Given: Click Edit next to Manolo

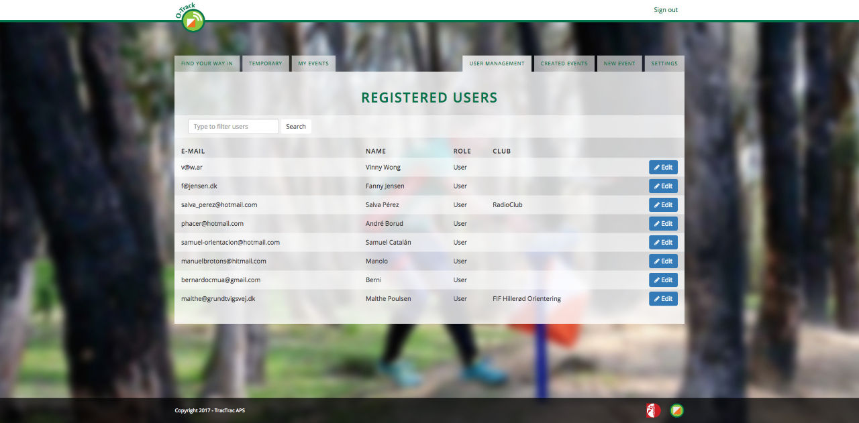Looking at the screenshot, I should [663, 261].
